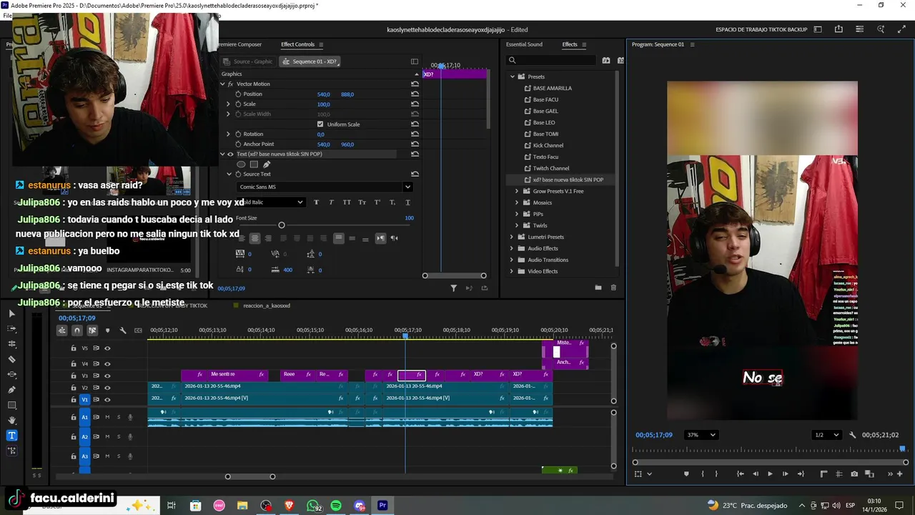Select the Rectangle shape tool

tap(11, 405)
